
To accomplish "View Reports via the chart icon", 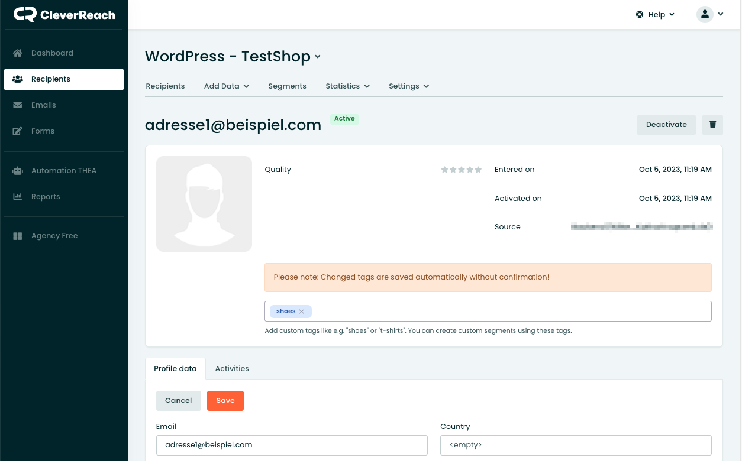I will (x=18, y=196).
